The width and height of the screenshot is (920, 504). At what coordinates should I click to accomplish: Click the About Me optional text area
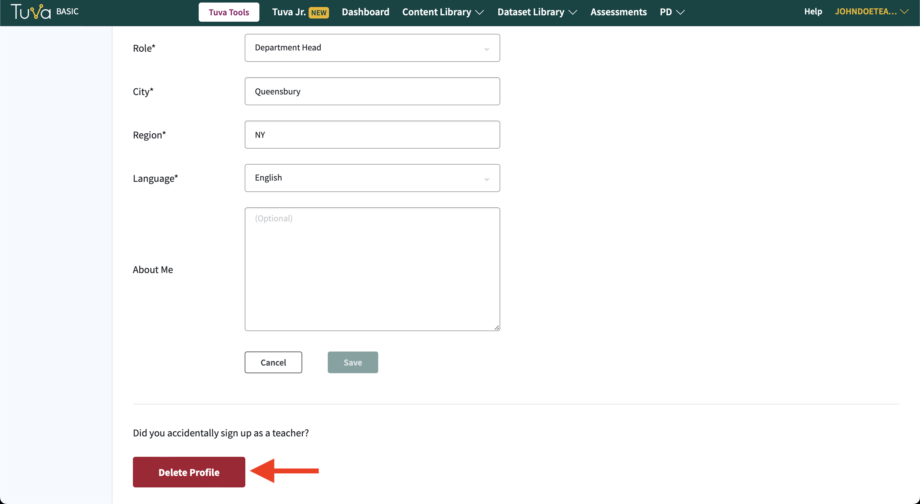pos(372,269)
